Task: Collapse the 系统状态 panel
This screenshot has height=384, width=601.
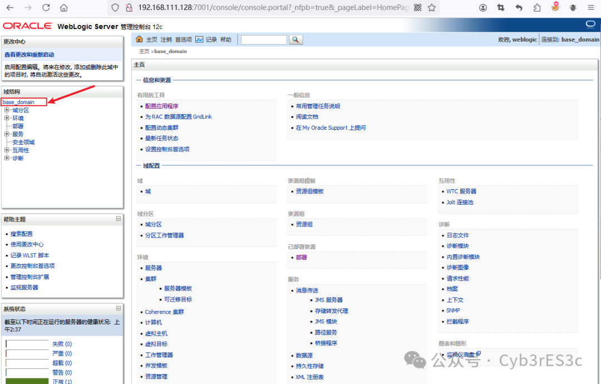Action: (x=119, y=308)
